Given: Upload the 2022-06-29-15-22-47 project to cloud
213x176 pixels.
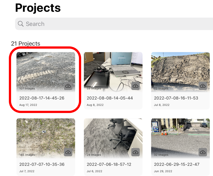Looking at the screenshot, I should point(203,152).
